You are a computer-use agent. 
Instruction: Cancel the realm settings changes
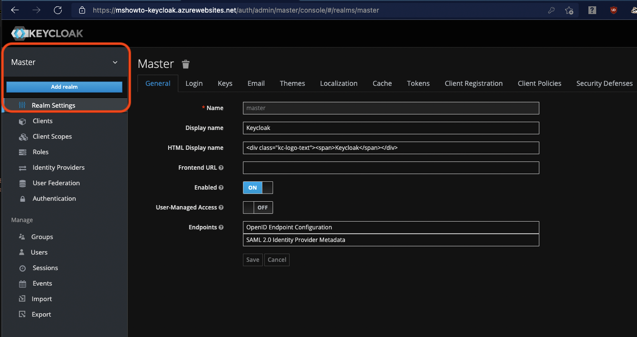pos(277,260)
